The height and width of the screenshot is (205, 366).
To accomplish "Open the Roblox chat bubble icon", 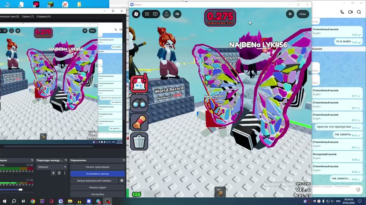I will point(155,14).
